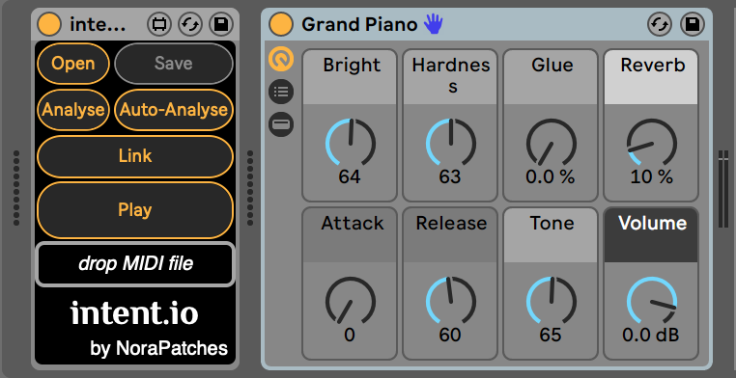Click the Open button
This screenshot has height=378, width=736.
pos(73,64)
